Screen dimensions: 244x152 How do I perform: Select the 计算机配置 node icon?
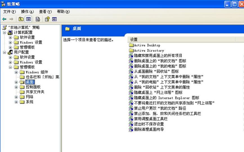(10, 32)
